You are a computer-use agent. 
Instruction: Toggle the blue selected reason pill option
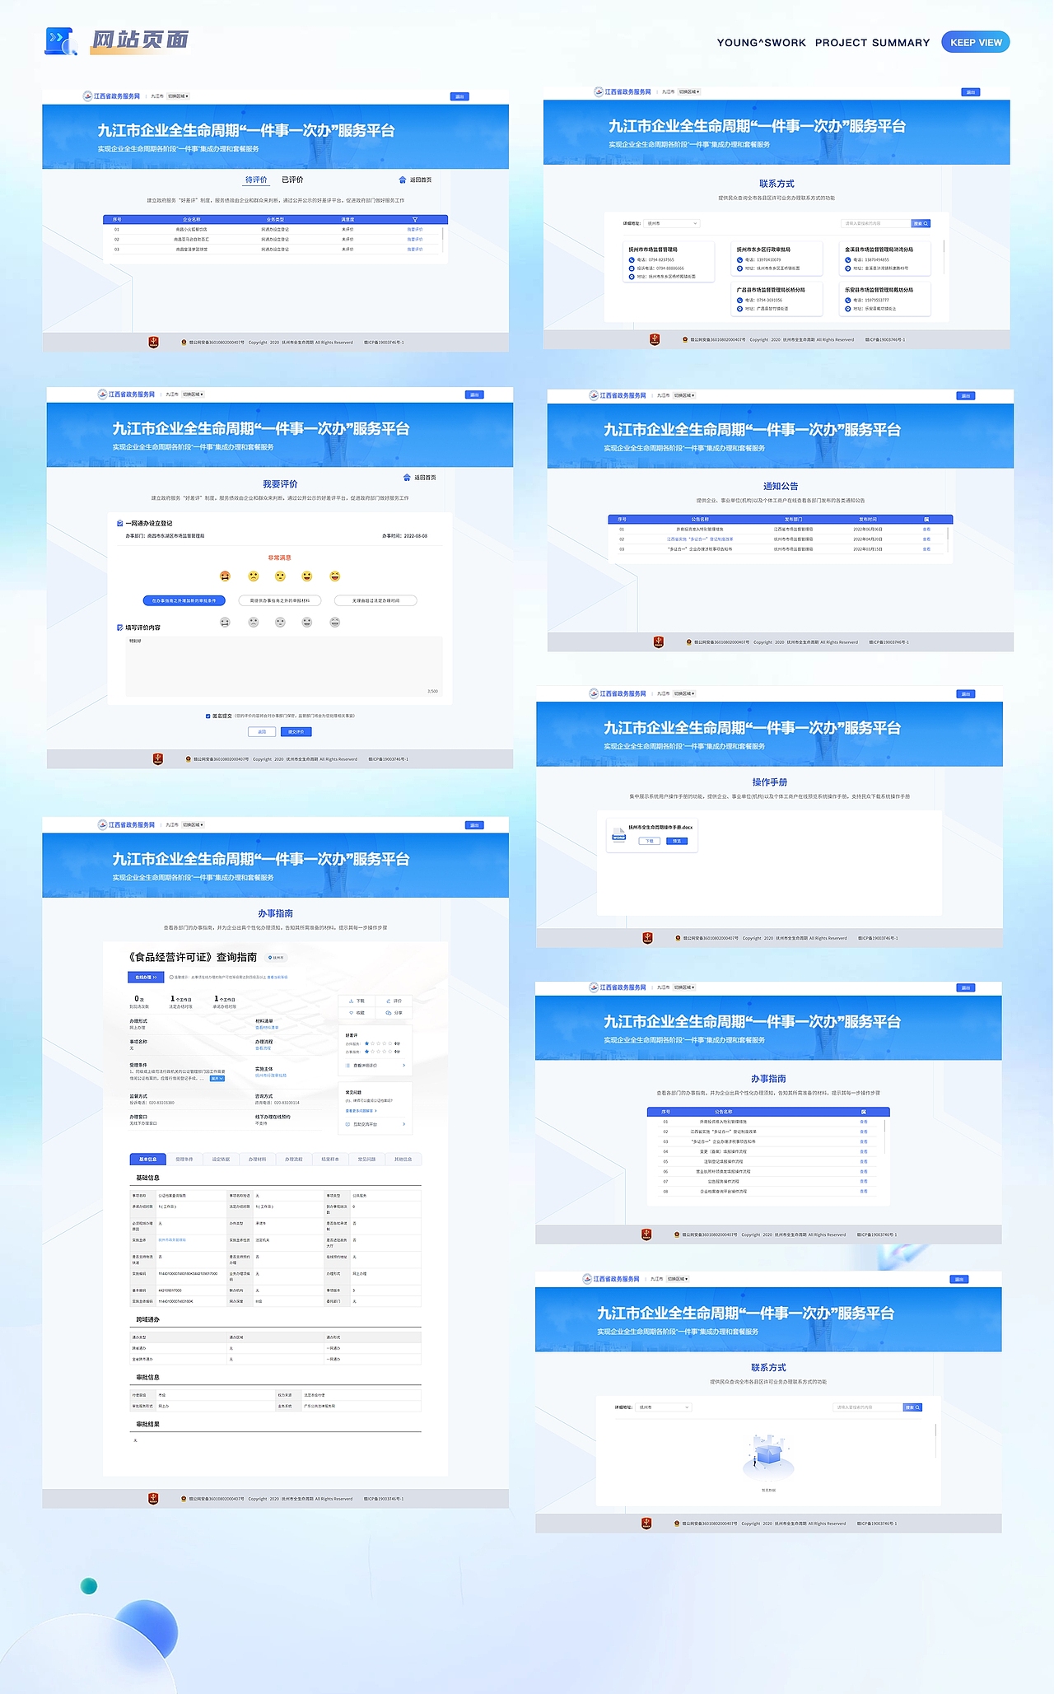coord(184,600)
